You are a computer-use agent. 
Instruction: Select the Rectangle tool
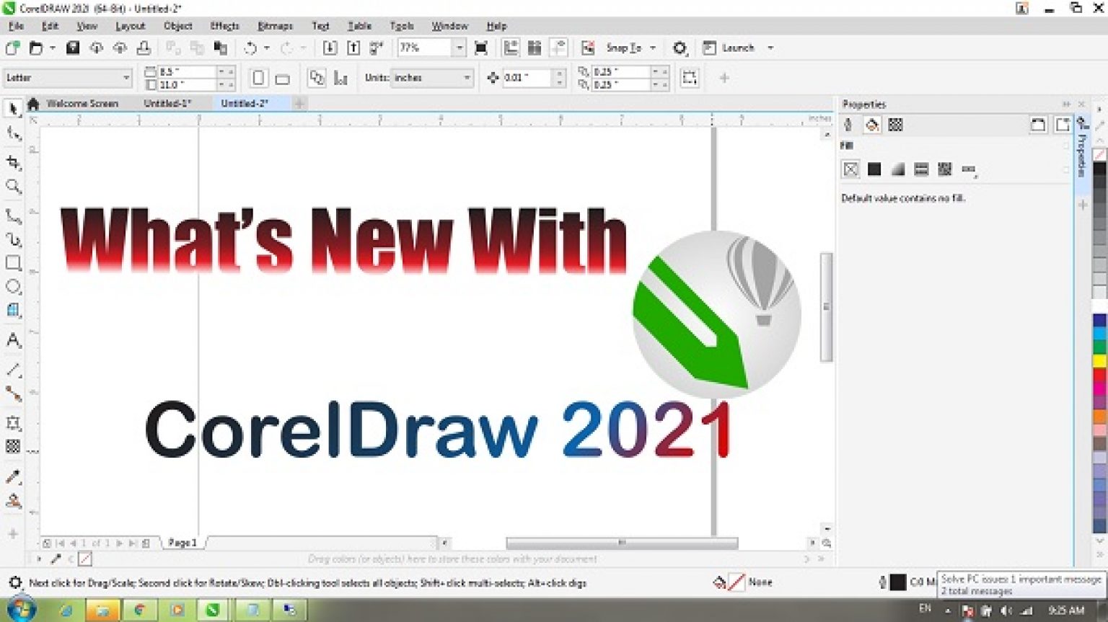tap(13, 263)
